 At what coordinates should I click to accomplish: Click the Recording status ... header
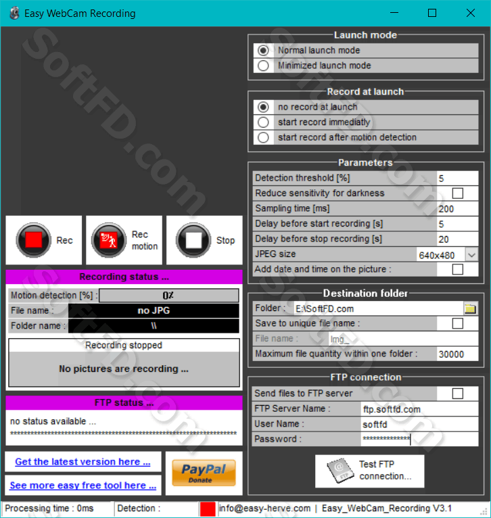[x=124, y=277]
